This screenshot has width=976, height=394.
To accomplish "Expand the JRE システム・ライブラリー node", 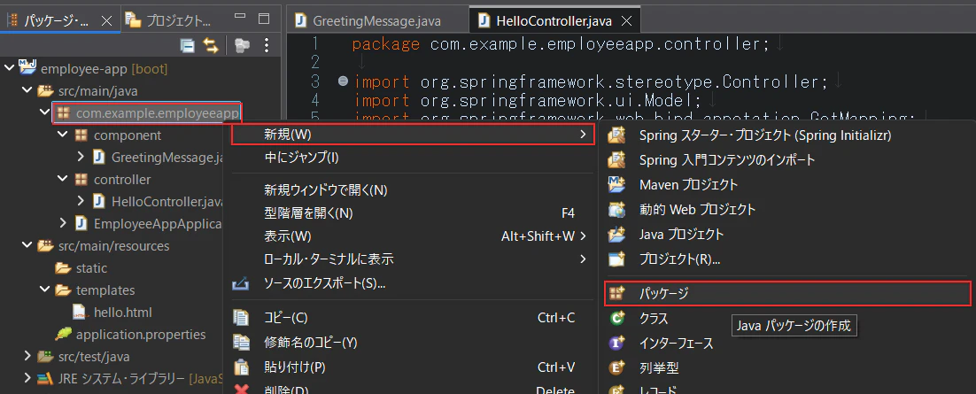I will (x=27, y=378).
